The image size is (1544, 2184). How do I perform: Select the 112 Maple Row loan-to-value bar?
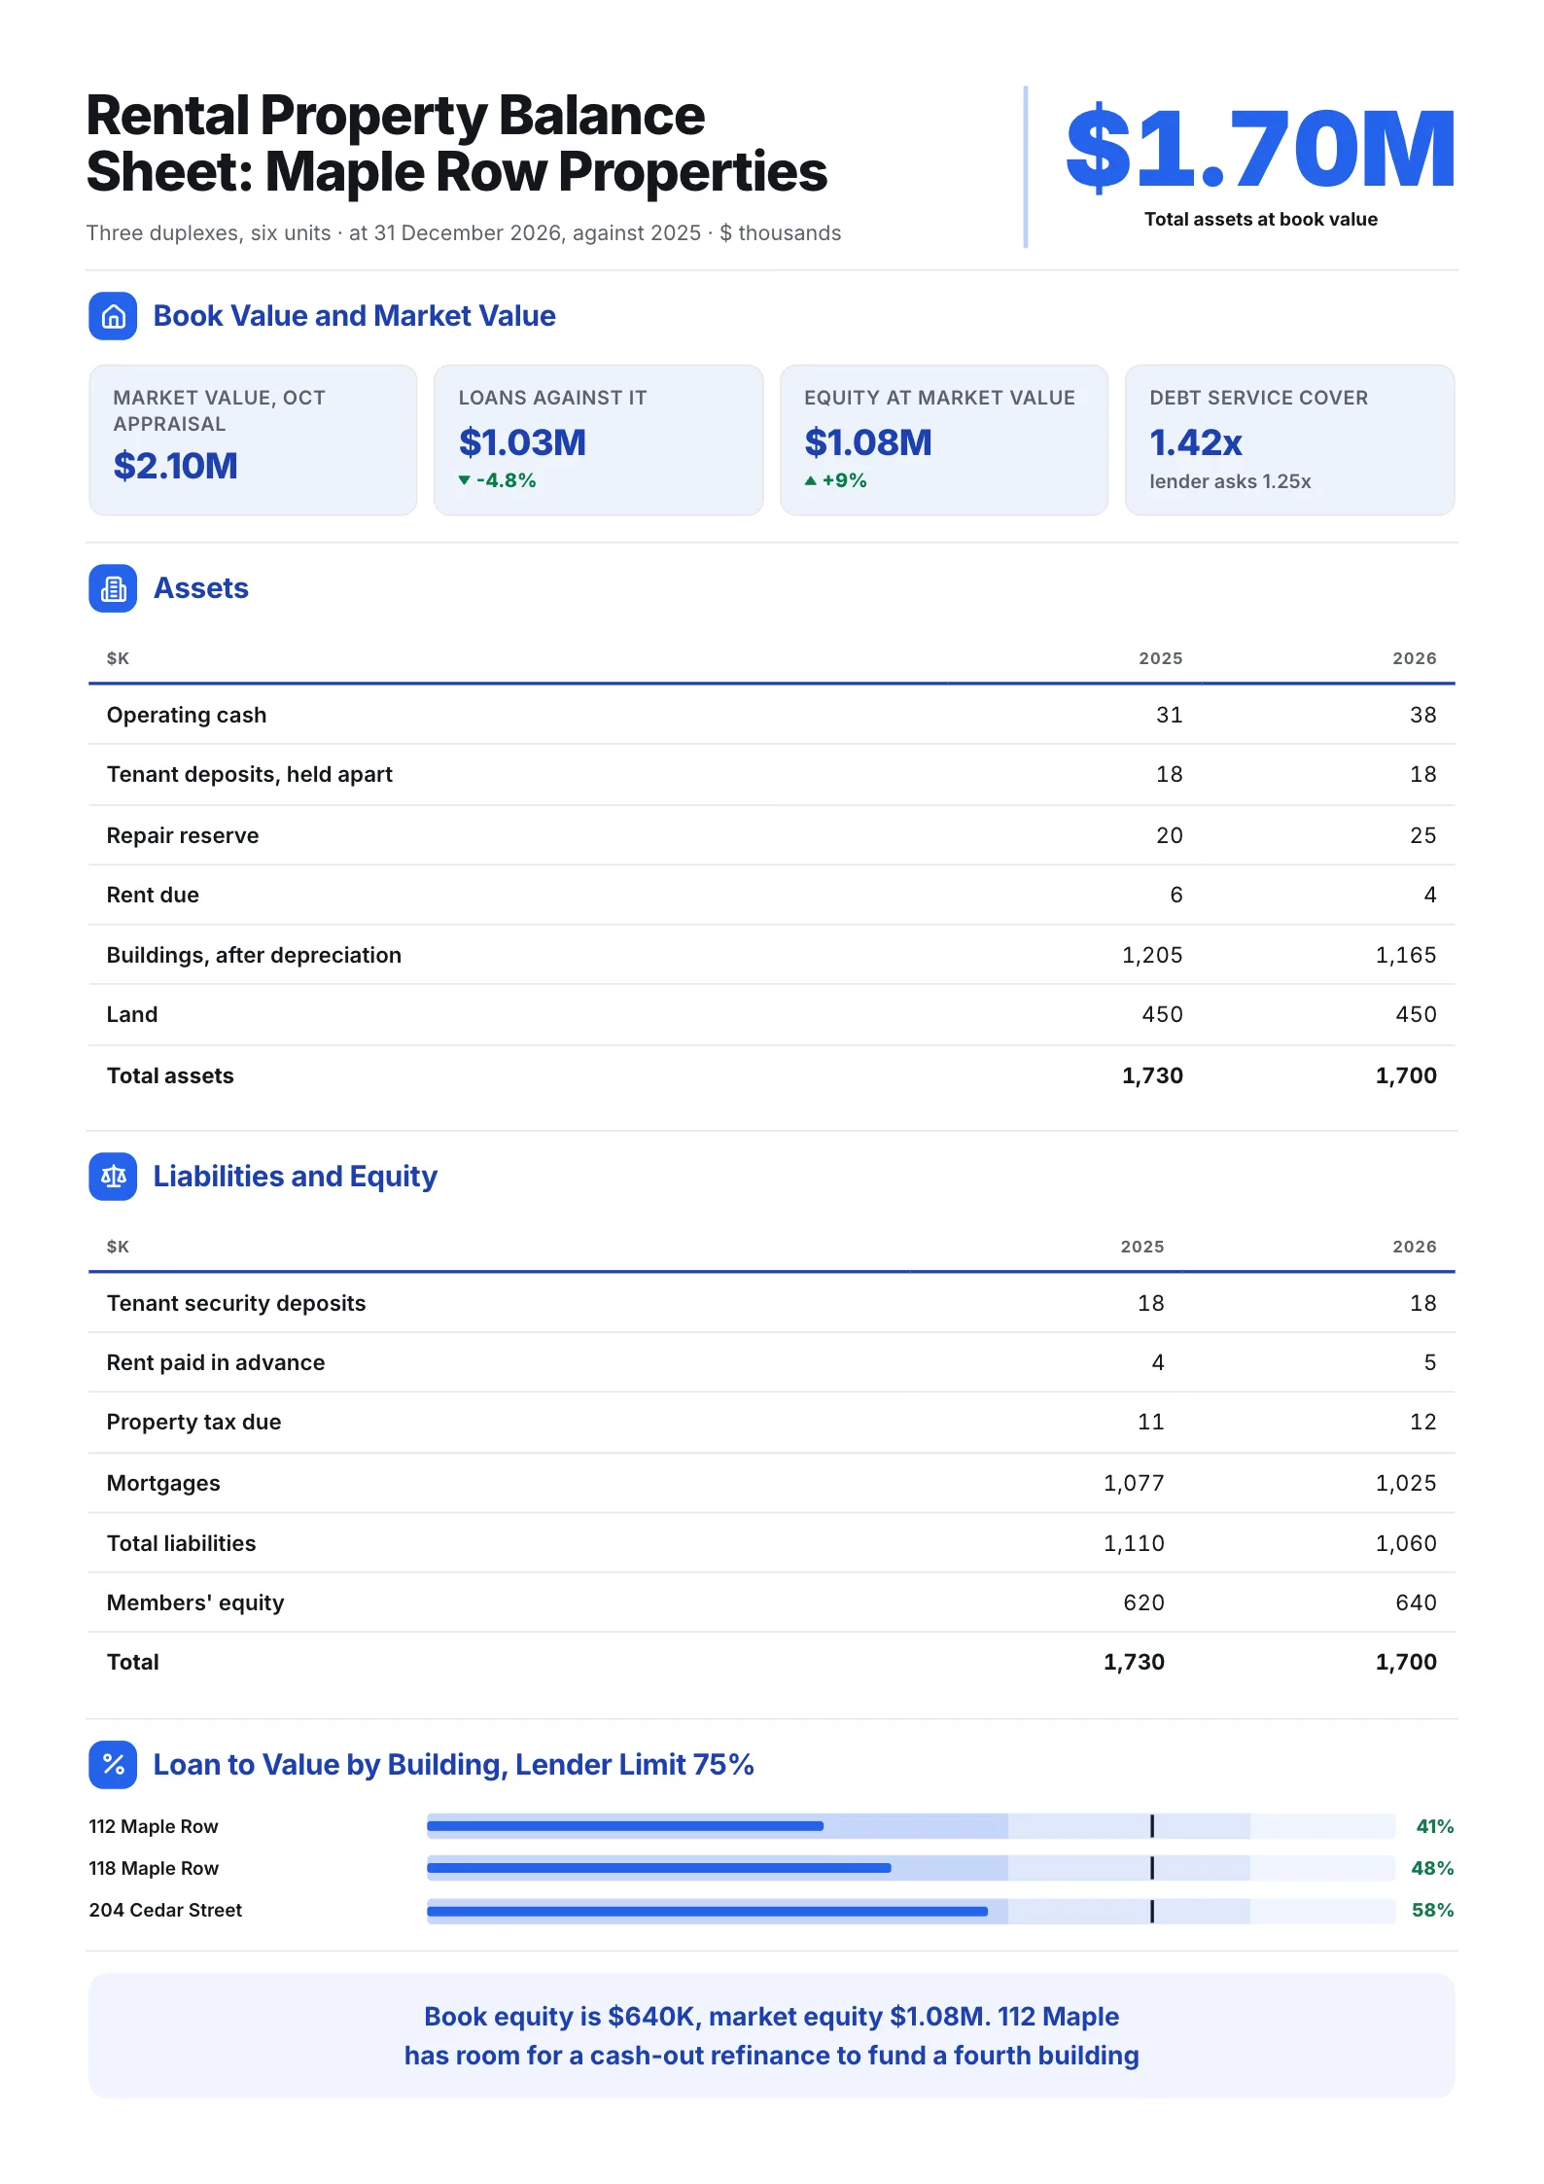point(911,1826)
